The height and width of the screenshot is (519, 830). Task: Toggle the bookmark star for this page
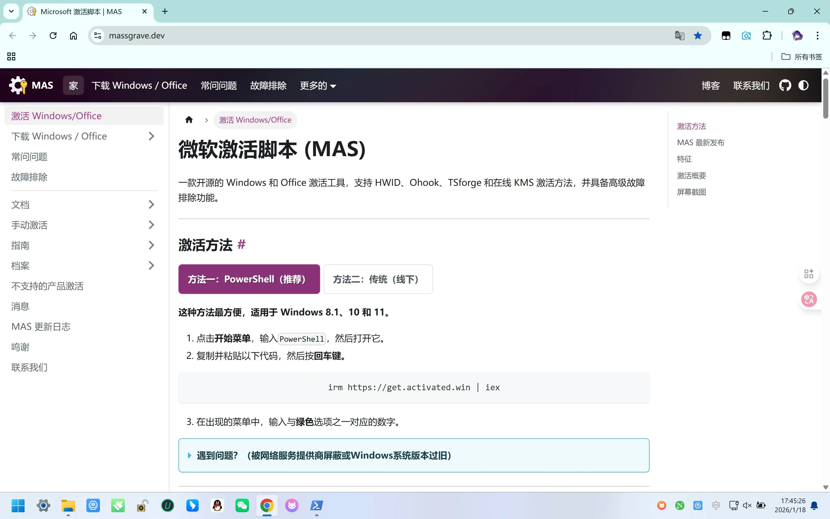click(698, 36)
